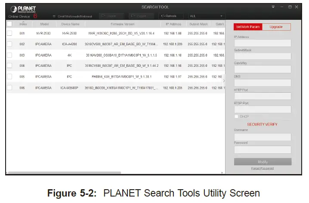Image resolution: width=309 pixels, height=203 pixels.
Task: Check the box for device 005
Action: click(x=9, y=77)
